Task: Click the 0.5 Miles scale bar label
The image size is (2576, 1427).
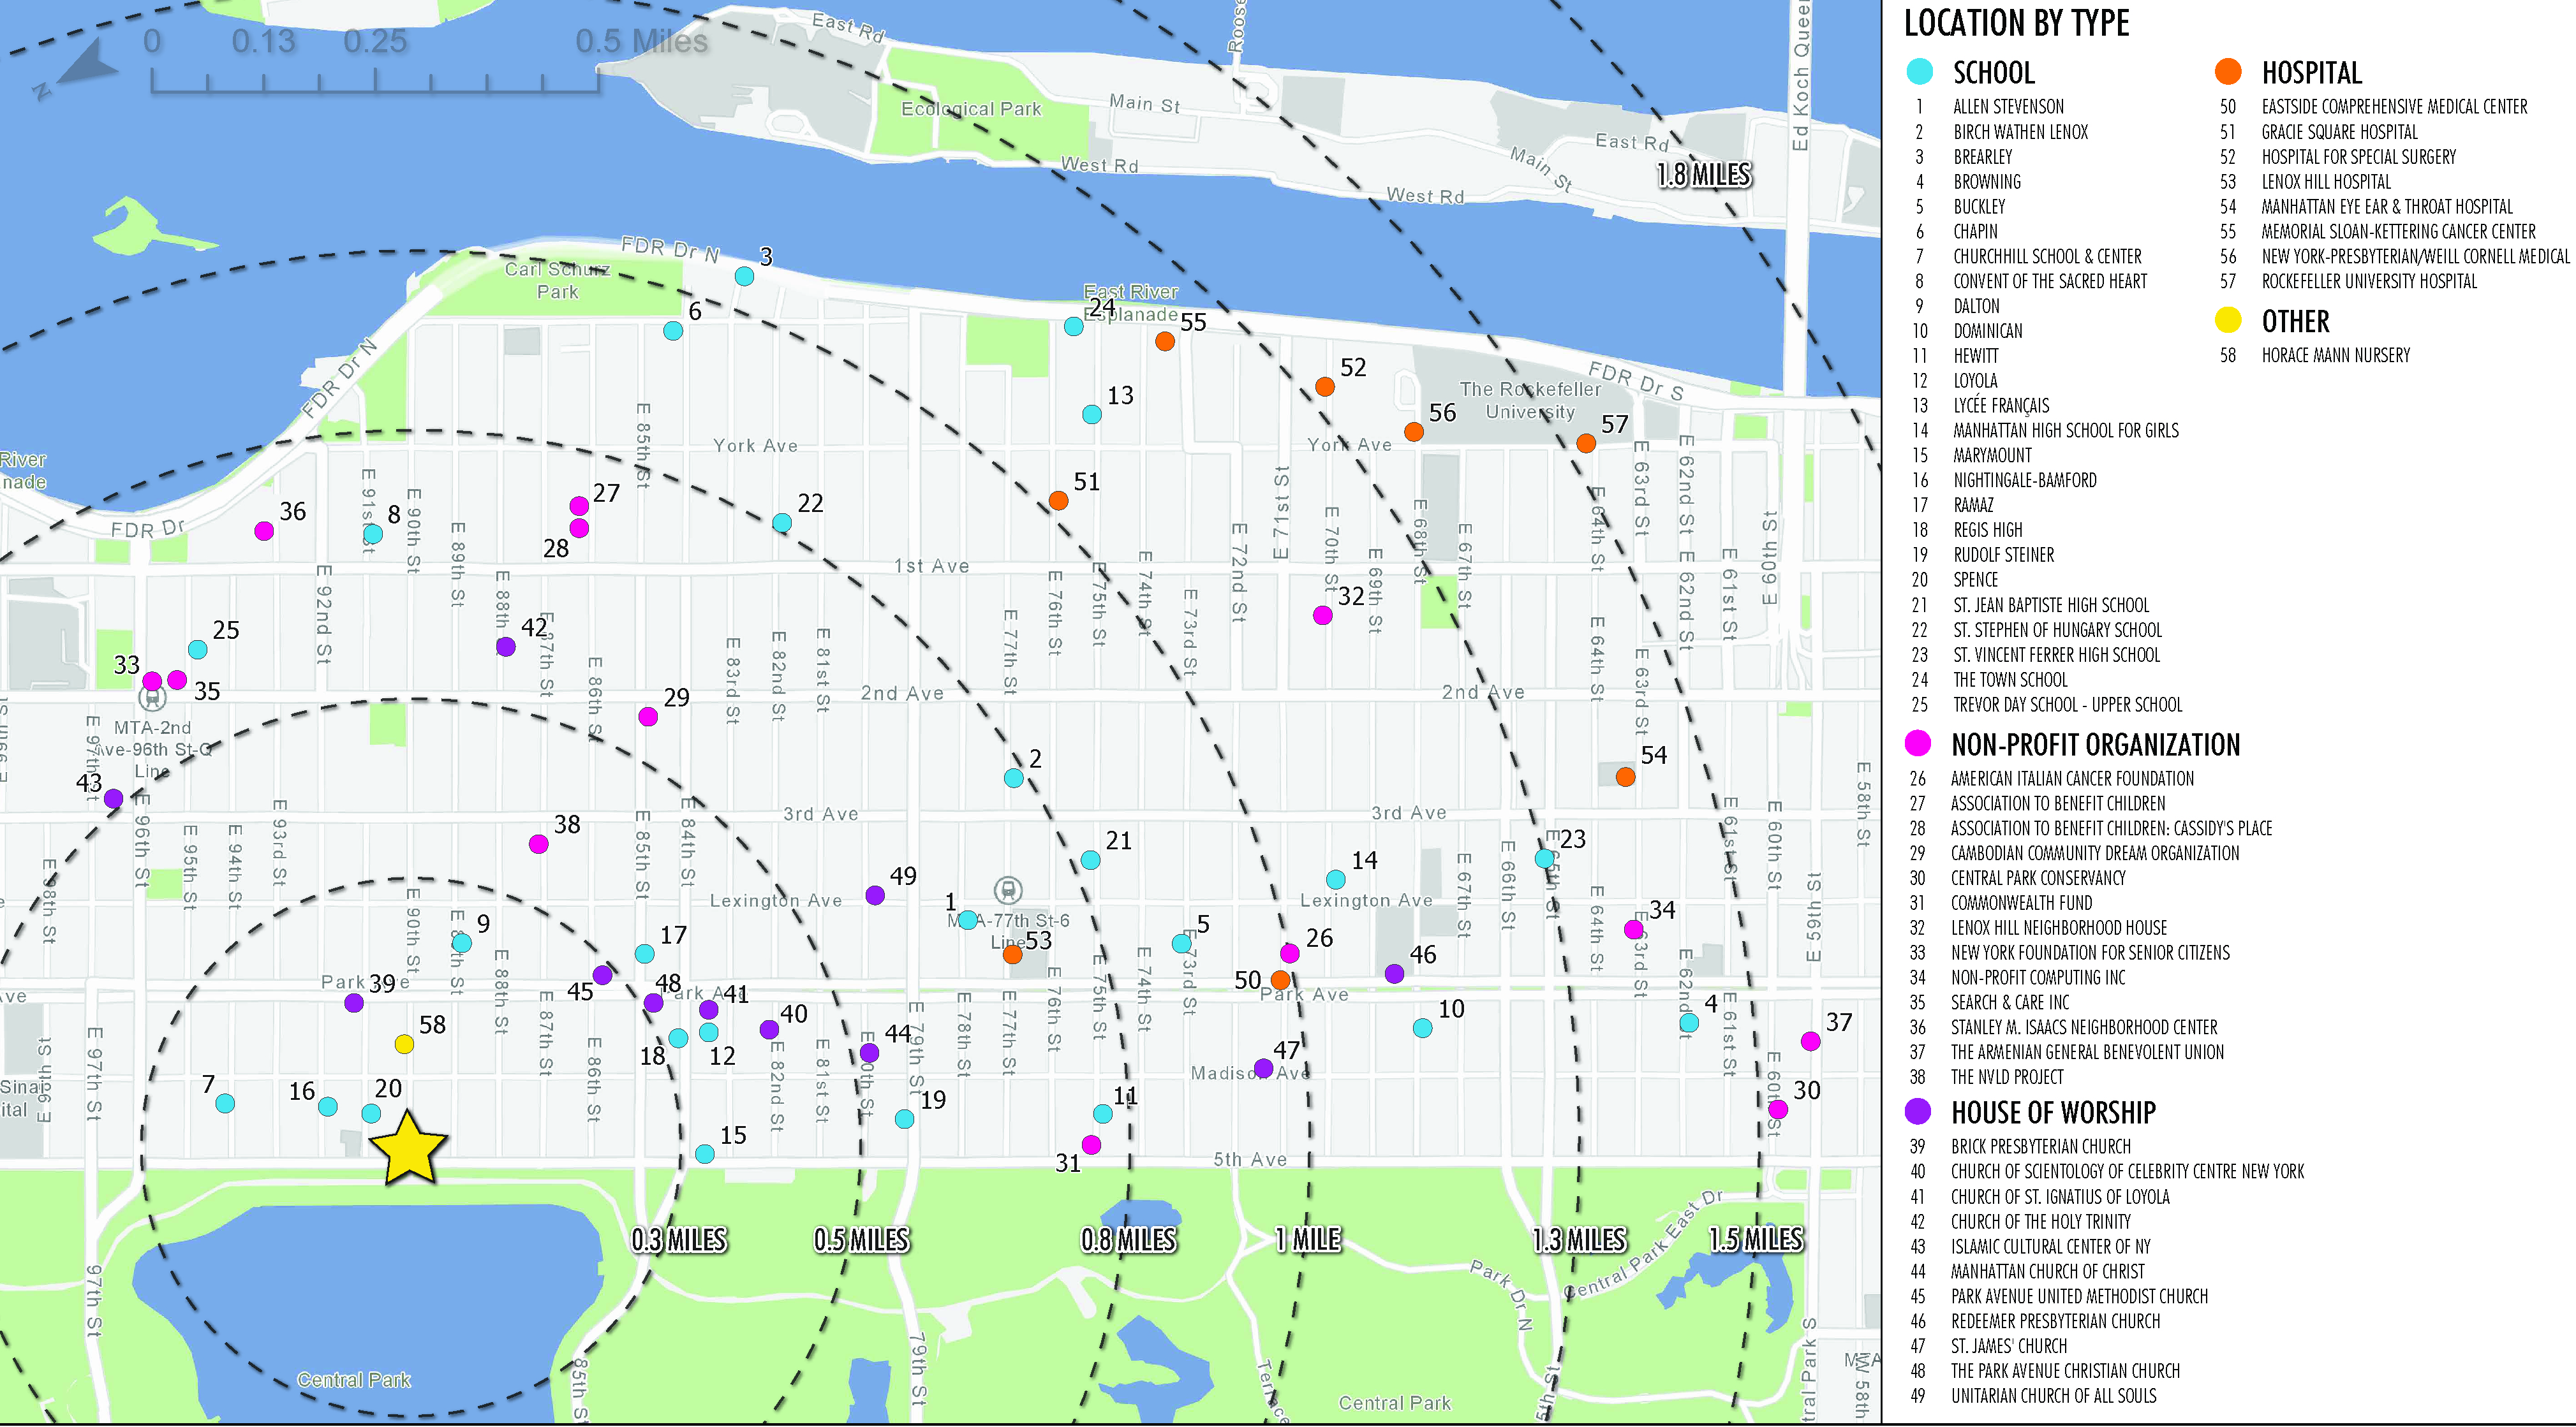Action: click(641, 42)
